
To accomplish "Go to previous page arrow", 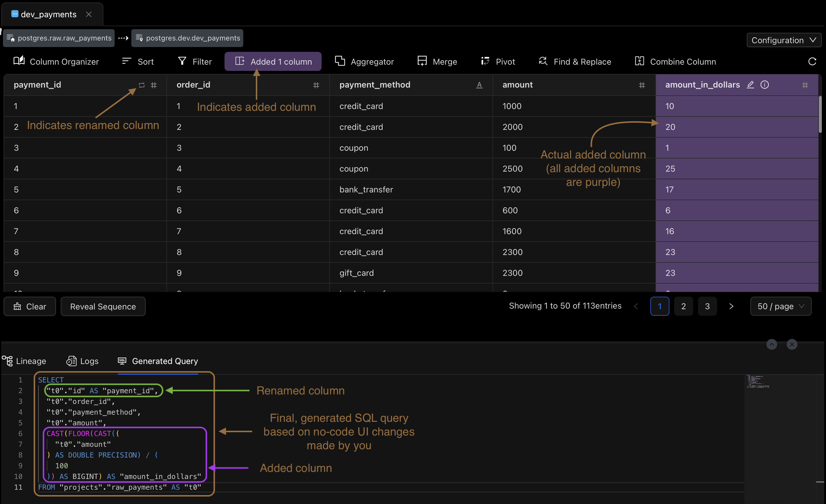I will click(x=636, y=306).
